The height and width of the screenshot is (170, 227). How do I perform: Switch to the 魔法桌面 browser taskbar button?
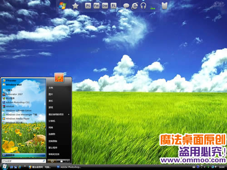coord(40,167)
